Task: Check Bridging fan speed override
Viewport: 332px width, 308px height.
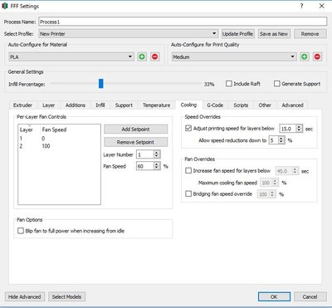Action: click(188, 193)
